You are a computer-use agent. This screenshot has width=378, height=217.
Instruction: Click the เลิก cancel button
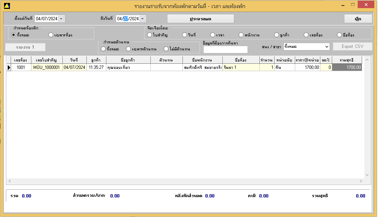(358, 19)
